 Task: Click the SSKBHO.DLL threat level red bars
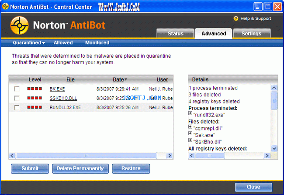click(x=35, y=98)
